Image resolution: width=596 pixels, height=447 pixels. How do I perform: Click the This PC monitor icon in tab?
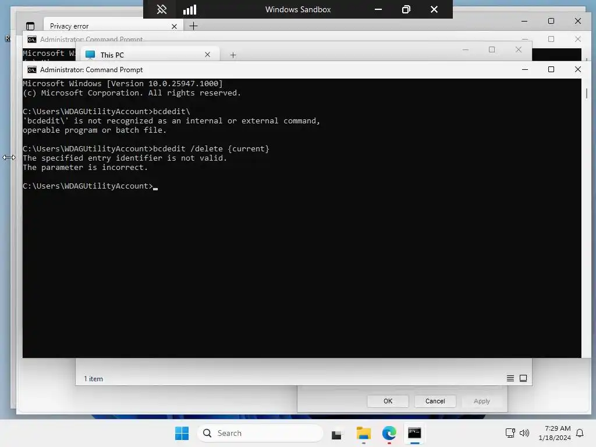pos(90,55)
